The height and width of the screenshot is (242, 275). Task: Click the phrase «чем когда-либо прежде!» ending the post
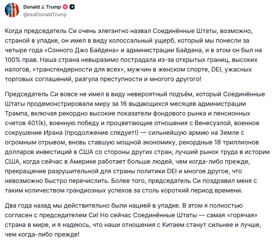tap(42, 234)
